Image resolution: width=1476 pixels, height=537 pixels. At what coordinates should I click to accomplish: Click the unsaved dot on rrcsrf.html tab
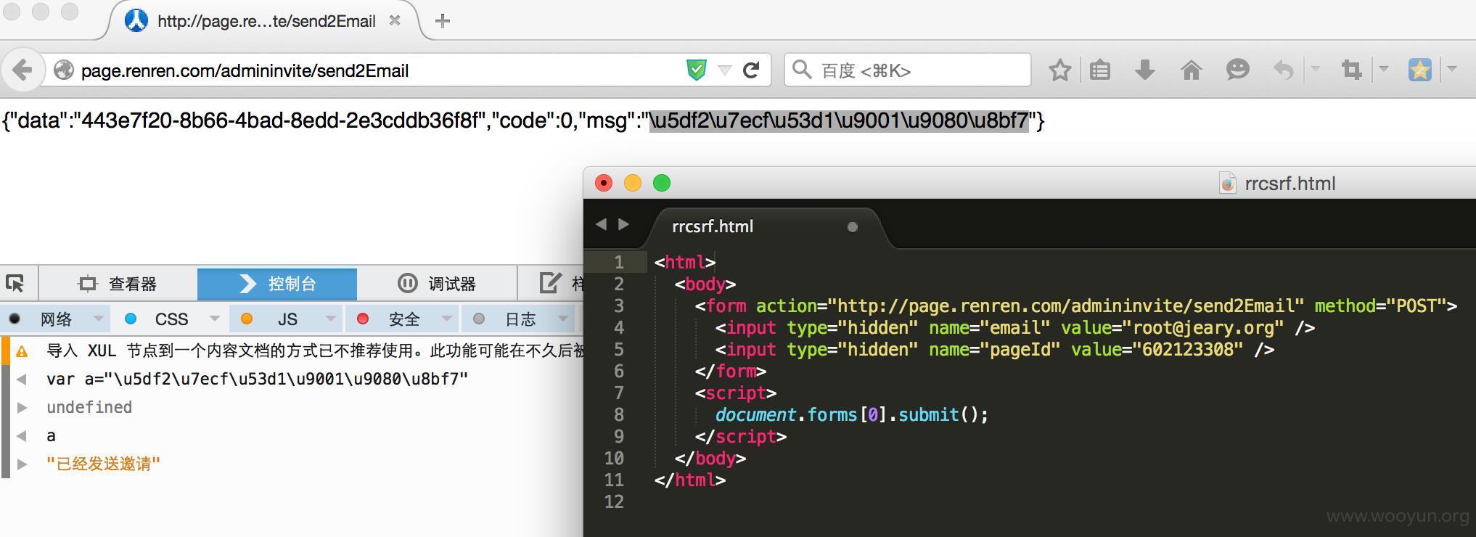tap(853, 227)
